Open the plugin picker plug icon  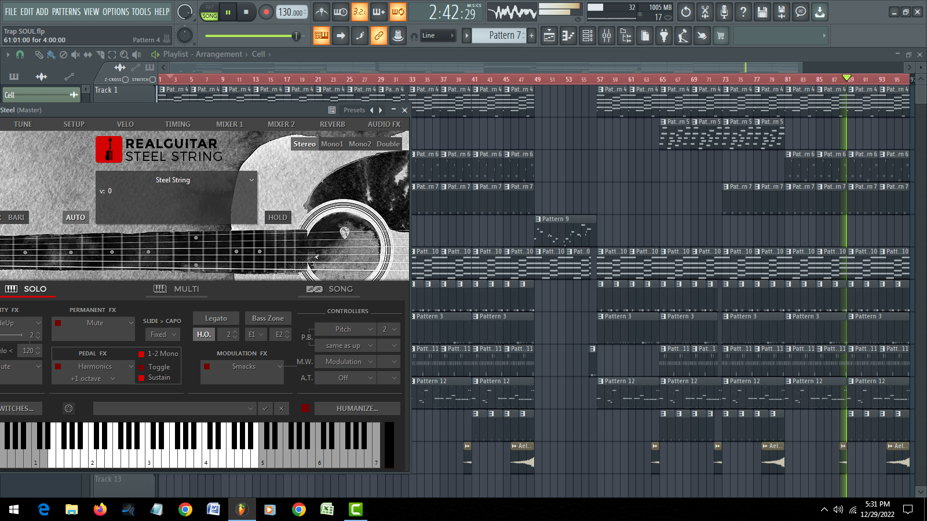click(x=664, y=36)
